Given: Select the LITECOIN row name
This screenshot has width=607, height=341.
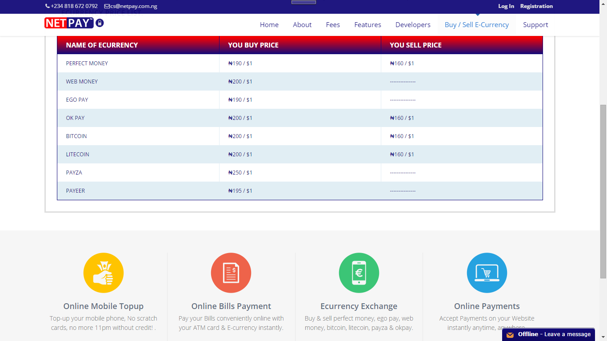Looking at the screenshot, I should (78, 155).
